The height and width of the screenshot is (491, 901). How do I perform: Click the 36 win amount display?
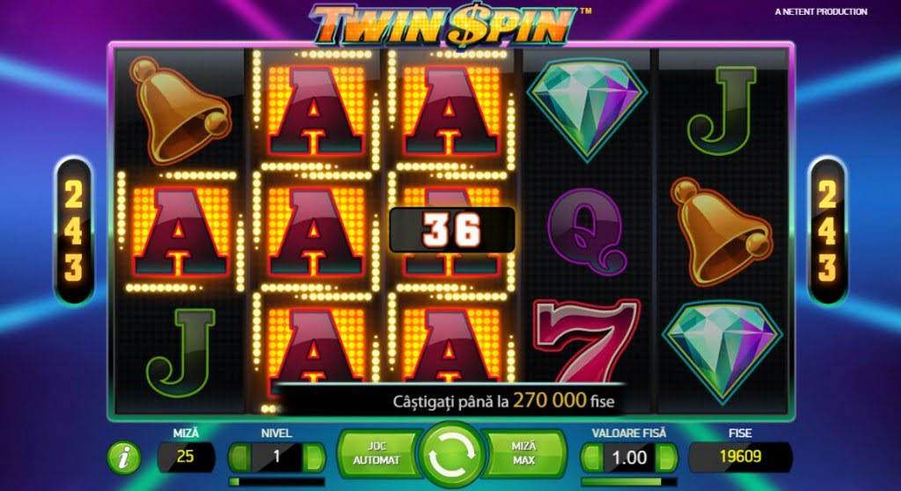coord(451,230)
